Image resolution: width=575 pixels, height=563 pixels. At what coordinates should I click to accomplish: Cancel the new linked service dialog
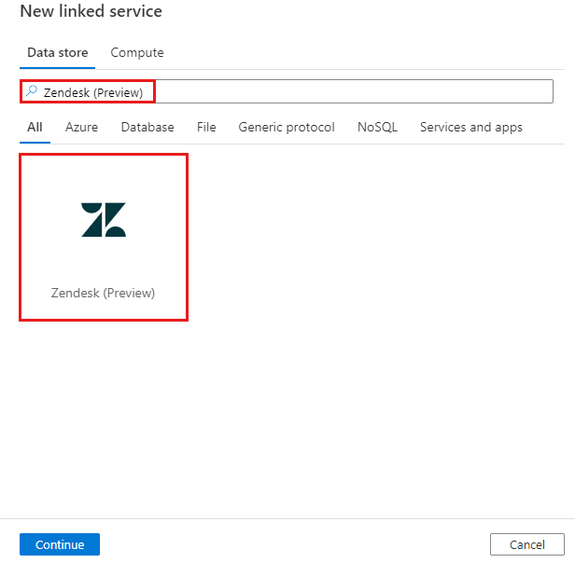[x=526, y=544]
